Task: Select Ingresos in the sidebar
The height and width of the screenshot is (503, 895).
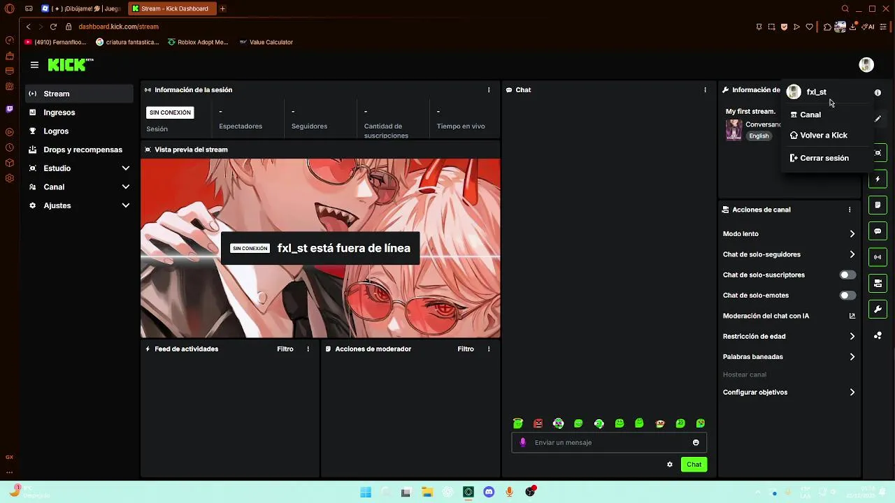Action: tap(79, 112)
